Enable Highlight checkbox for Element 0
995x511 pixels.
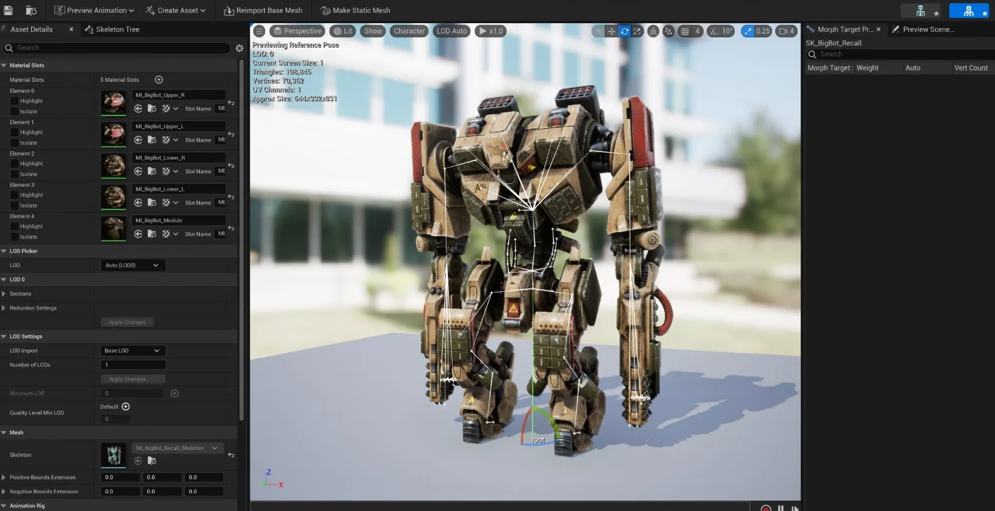click(15, 101)
